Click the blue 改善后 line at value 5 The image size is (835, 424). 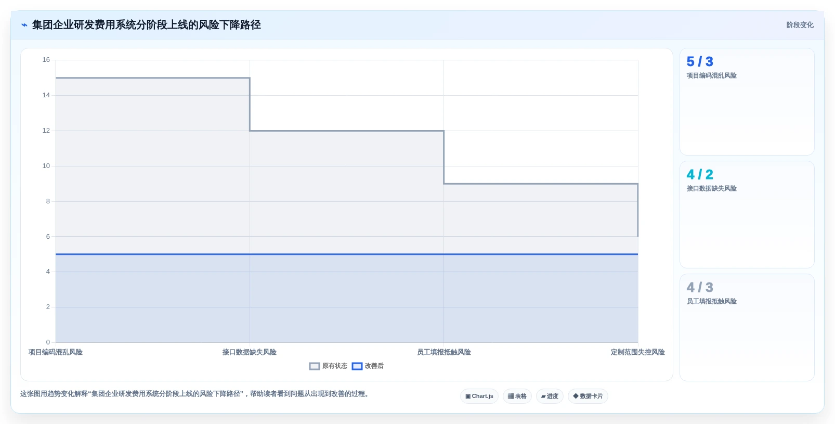[347, 254]
